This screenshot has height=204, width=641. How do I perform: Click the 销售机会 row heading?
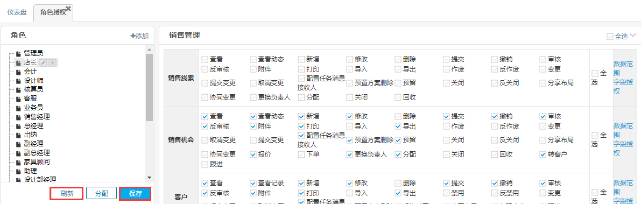181,140
